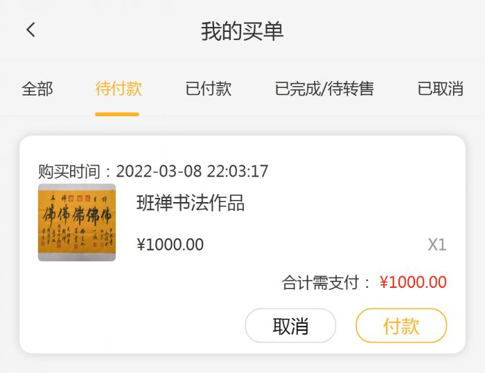Click the black unit price ¥1000.00
485x373 pixels.
(170, 244)
